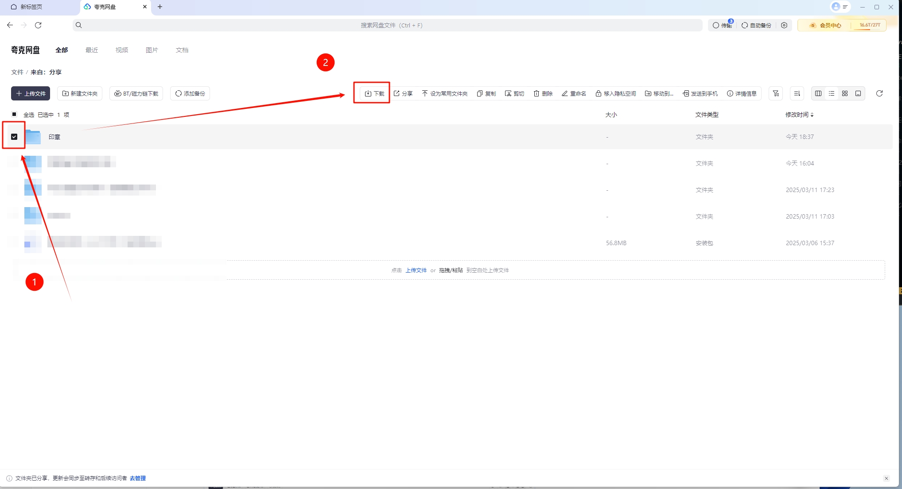Uncheck the 印章 folder checkbox

(14, 137)
